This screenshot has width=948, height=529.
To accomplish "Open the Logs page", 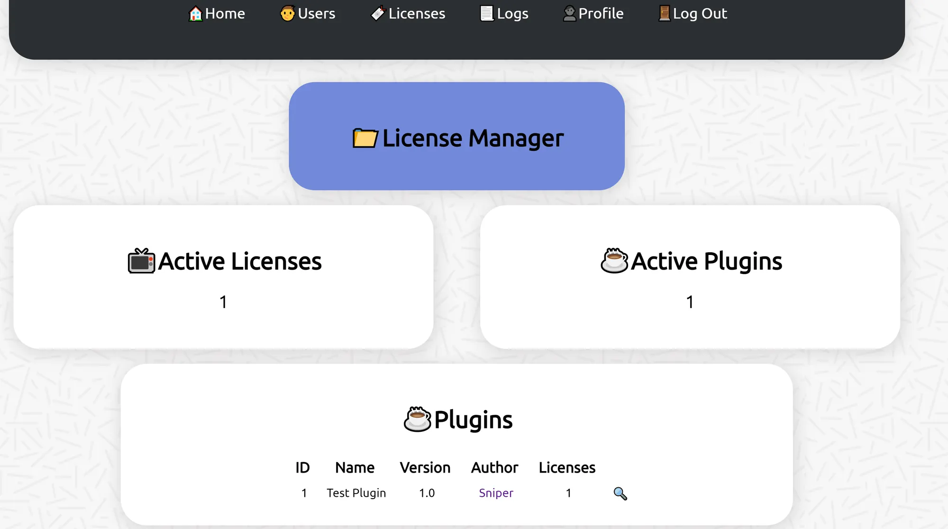I will 512,14.
